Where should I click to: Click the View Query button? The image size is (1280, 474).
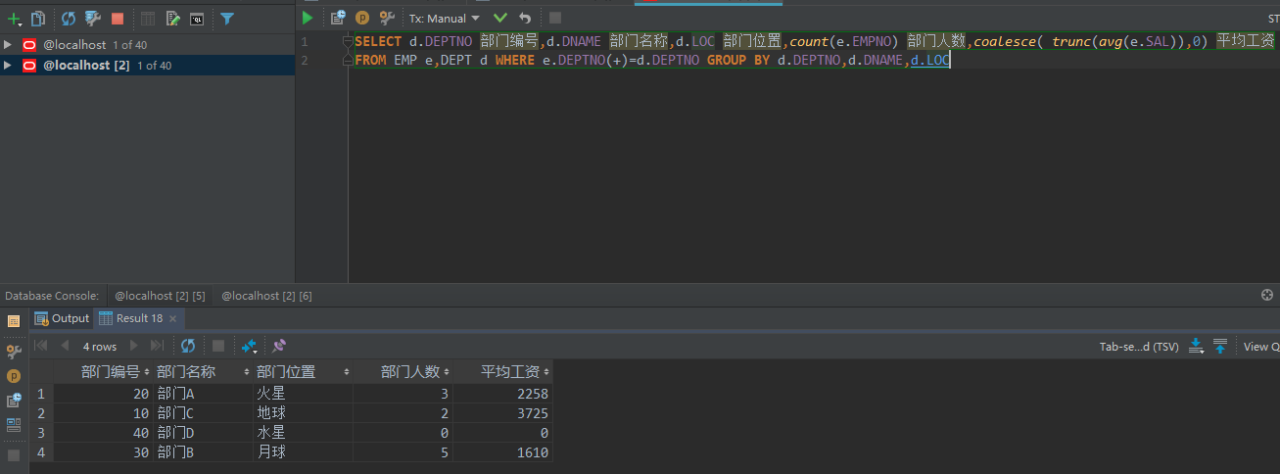(x=1261, y=347)
